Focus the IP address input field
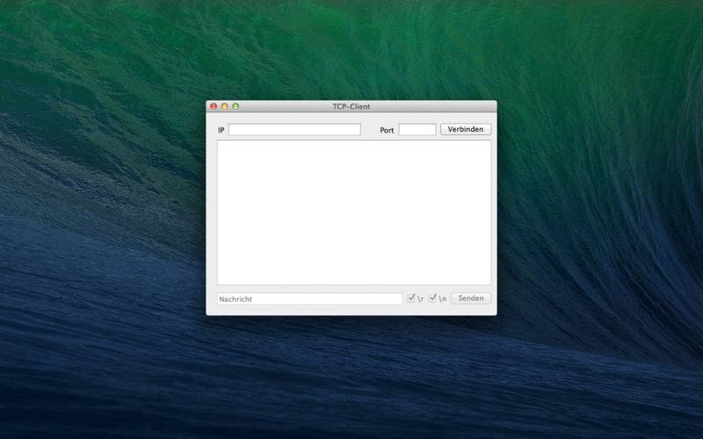This screenshot has height=439, width=703. pos(294,129)
